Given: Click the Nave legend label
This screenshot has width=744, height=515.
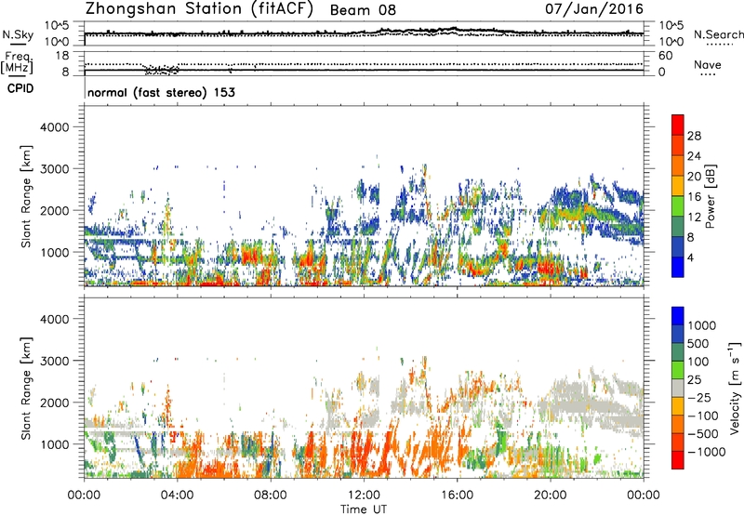Looking at the screenshot, I should [x=708, y=64].
